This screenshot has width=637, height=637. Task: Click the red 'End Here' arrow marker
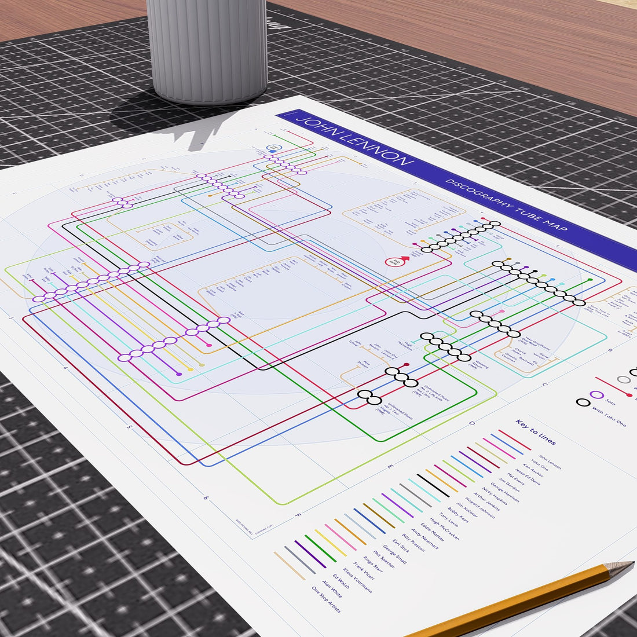click(397, 261)
